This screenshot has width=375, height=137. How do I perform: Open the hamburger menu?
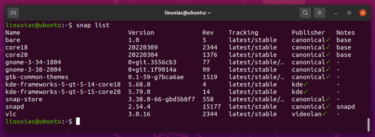(x=319, y=13)
